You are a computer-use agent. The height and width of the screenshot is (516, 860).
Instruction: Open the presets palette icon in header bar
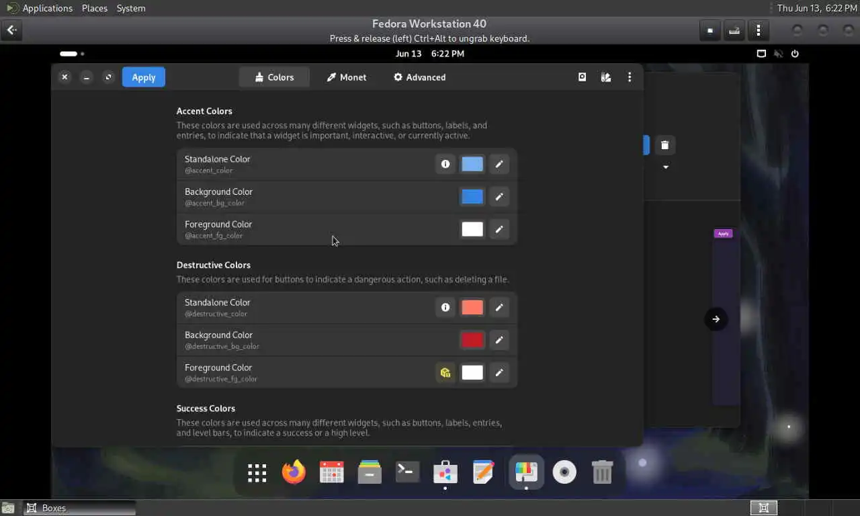(x=606, y=77)
